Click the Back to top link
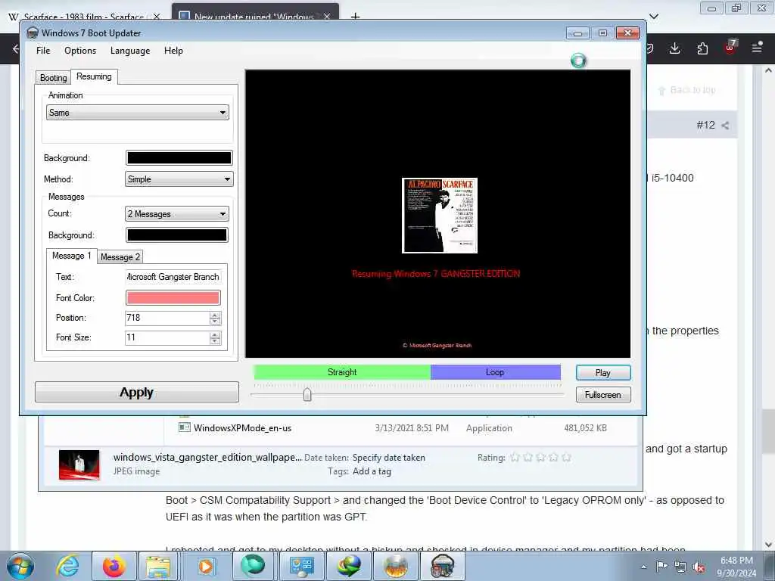This screenshot has width=775, height=581. point(687,90)
